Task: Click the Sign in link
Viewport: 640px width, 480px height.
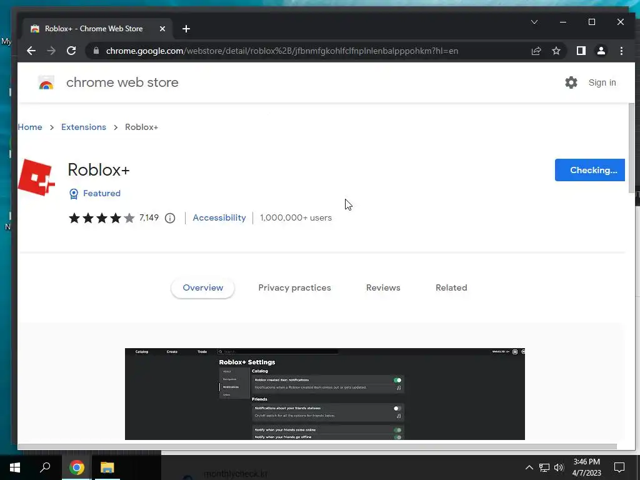Action: pyautogui.click(x=602, y=82)
